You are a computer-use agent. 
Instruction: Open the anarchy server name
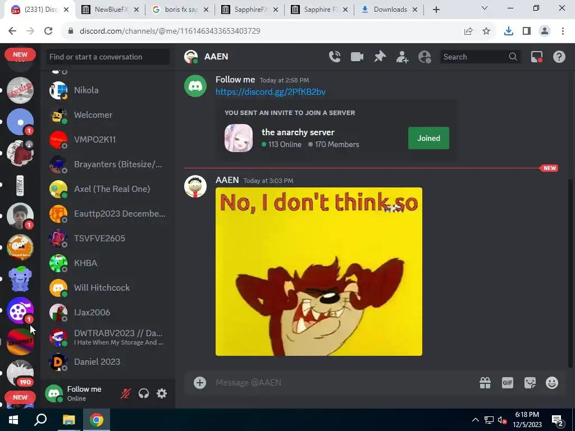pos(298,132)
